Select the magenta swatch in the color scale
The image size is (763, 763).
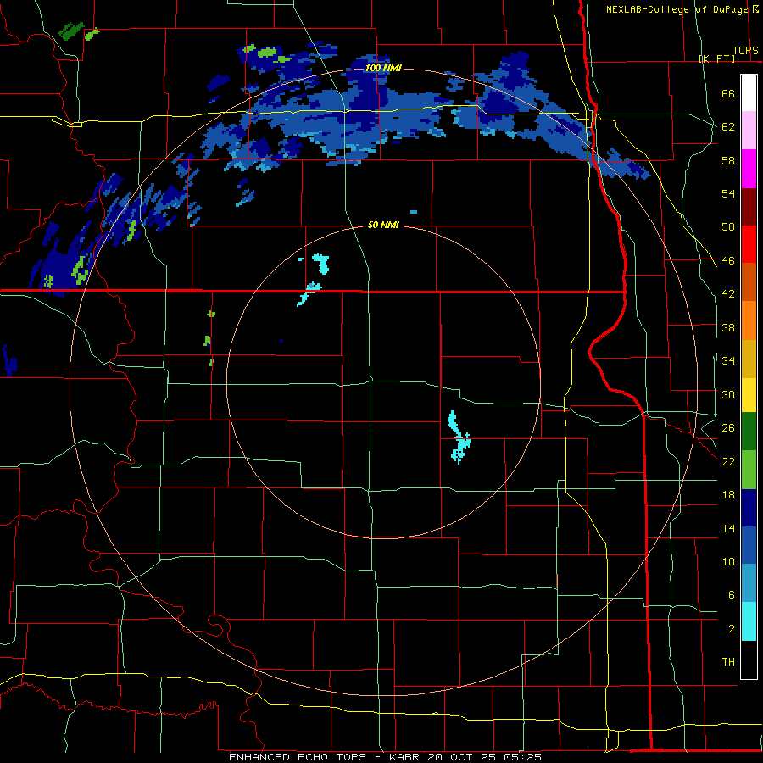(749, 169)
